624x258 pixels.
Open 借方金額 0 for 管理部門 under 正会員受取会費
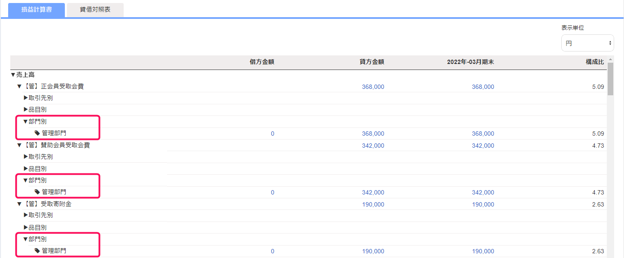(x=272, y=134)
